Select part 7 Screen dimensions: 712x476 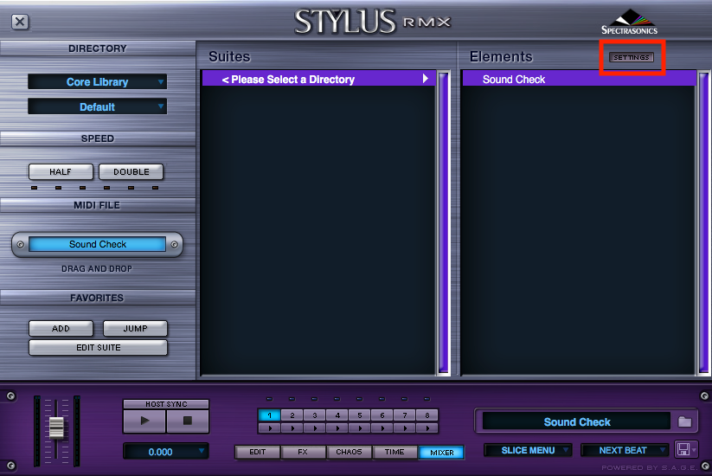click(x=405, y=415)
